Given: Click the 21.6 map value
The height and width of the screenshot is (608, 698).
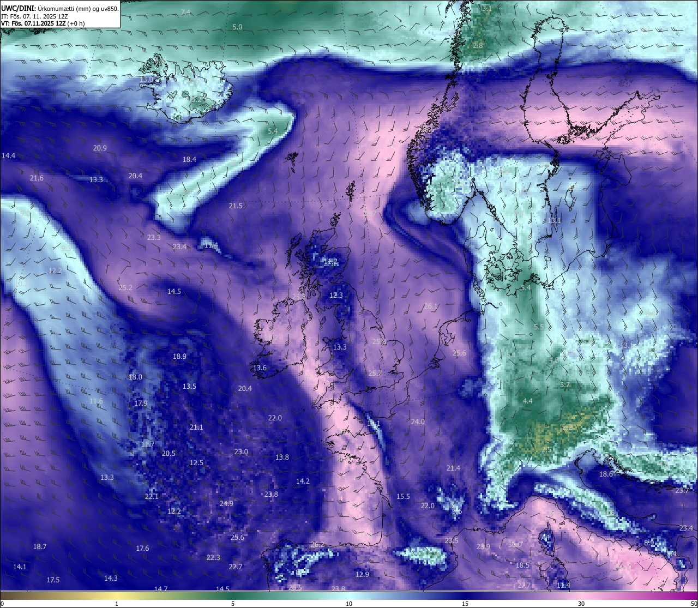Looking at the screenshot, I should [x=37, y=178].
